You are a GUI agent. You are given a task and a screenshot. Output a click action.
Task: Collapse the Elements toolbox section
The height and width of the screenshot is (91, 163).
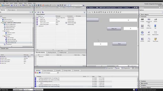pos(140,17)
